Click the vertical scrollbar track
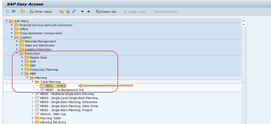271x124 pixels. 244,75
